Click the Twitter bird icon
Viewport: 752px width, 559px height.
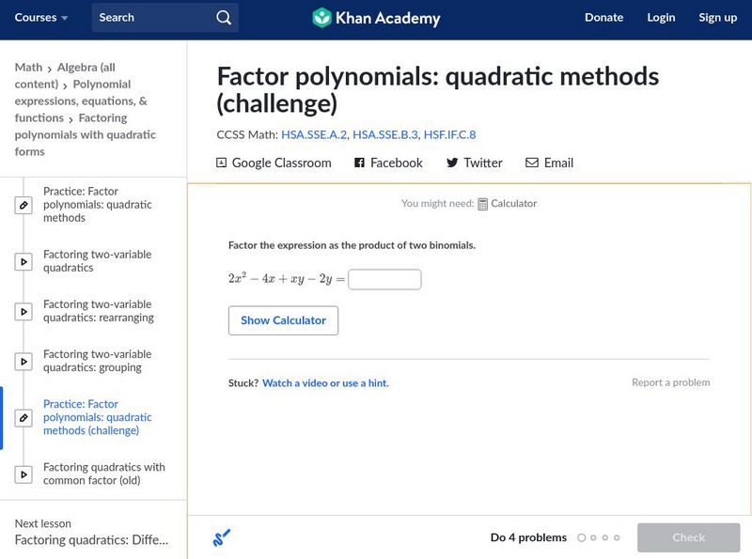[x=452, y=163]
